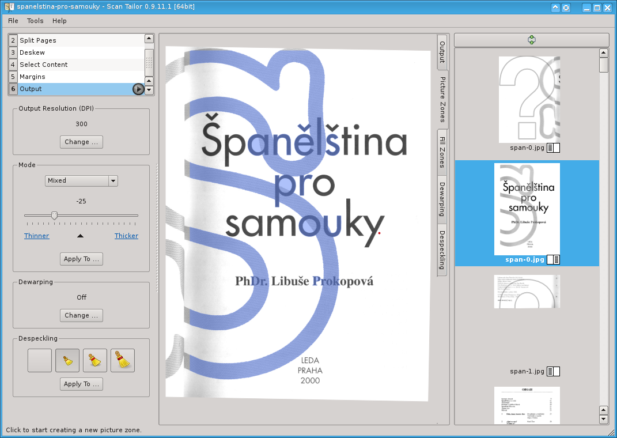This screenshot has width=617, height=438.
Task: Click the page-side icon beside the selected span-0.jpg
Action: tap(553, 260)
